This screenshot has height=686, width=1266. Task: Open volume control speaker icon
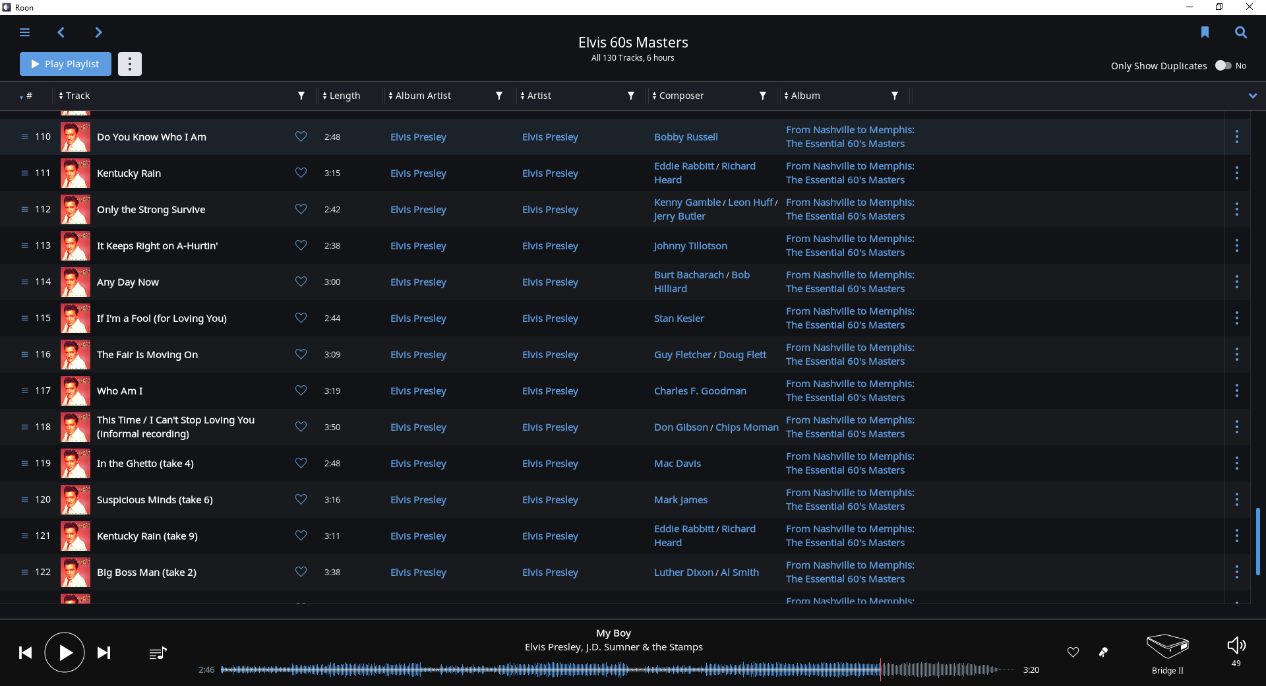[1236, 645]
